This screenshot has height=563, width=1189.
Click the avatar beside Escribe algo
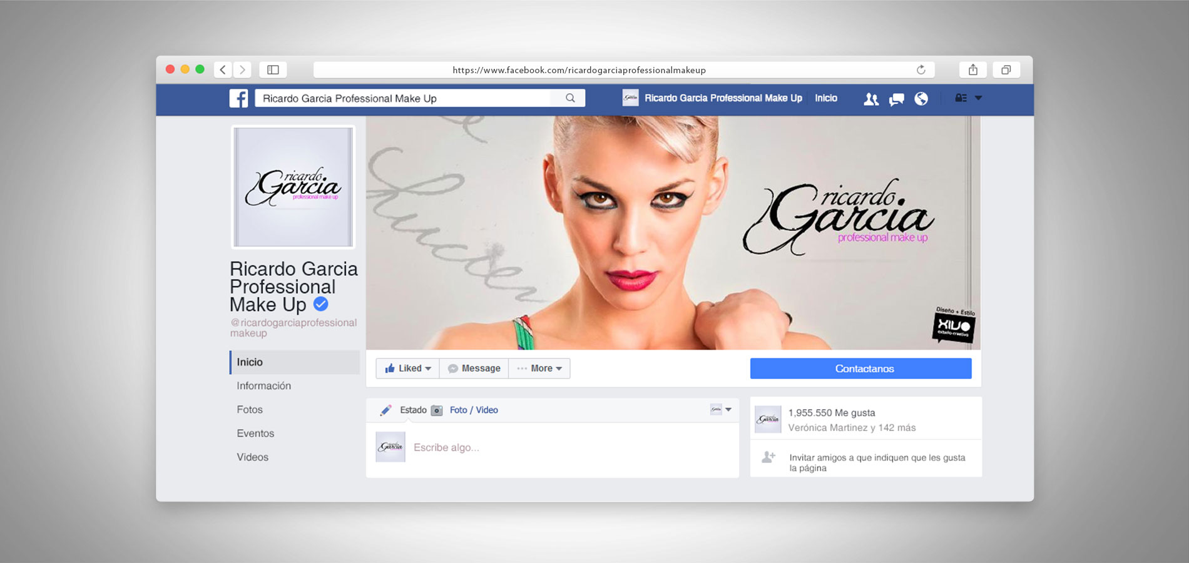390,447
